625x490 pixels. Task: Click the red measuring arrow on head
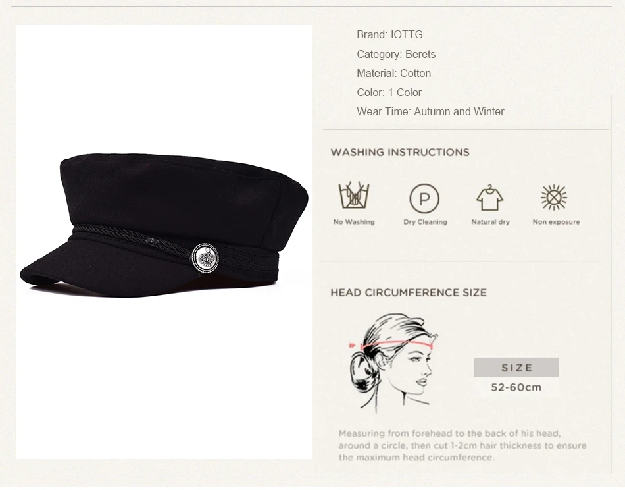(391, 344)
